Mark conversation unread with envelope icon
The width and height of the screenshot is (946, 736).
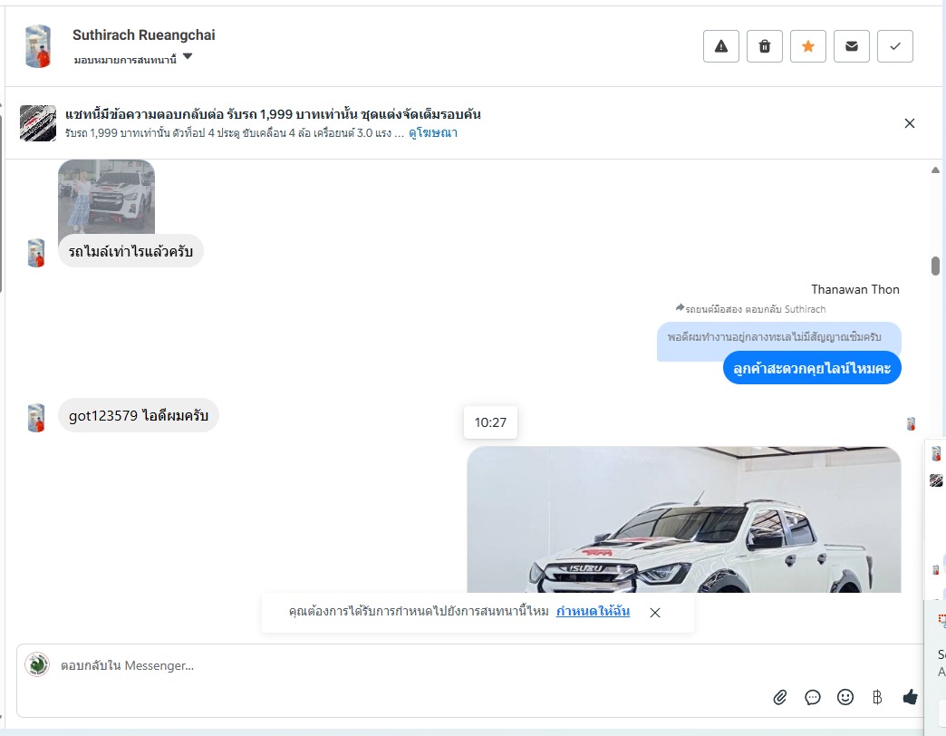click(x=851, y=46)
